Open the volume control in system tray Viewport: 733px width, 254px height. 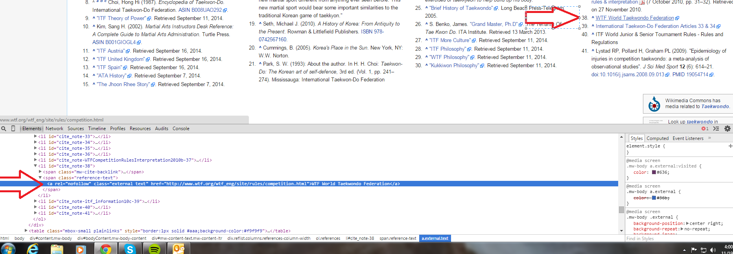click(x=713, y=250)
